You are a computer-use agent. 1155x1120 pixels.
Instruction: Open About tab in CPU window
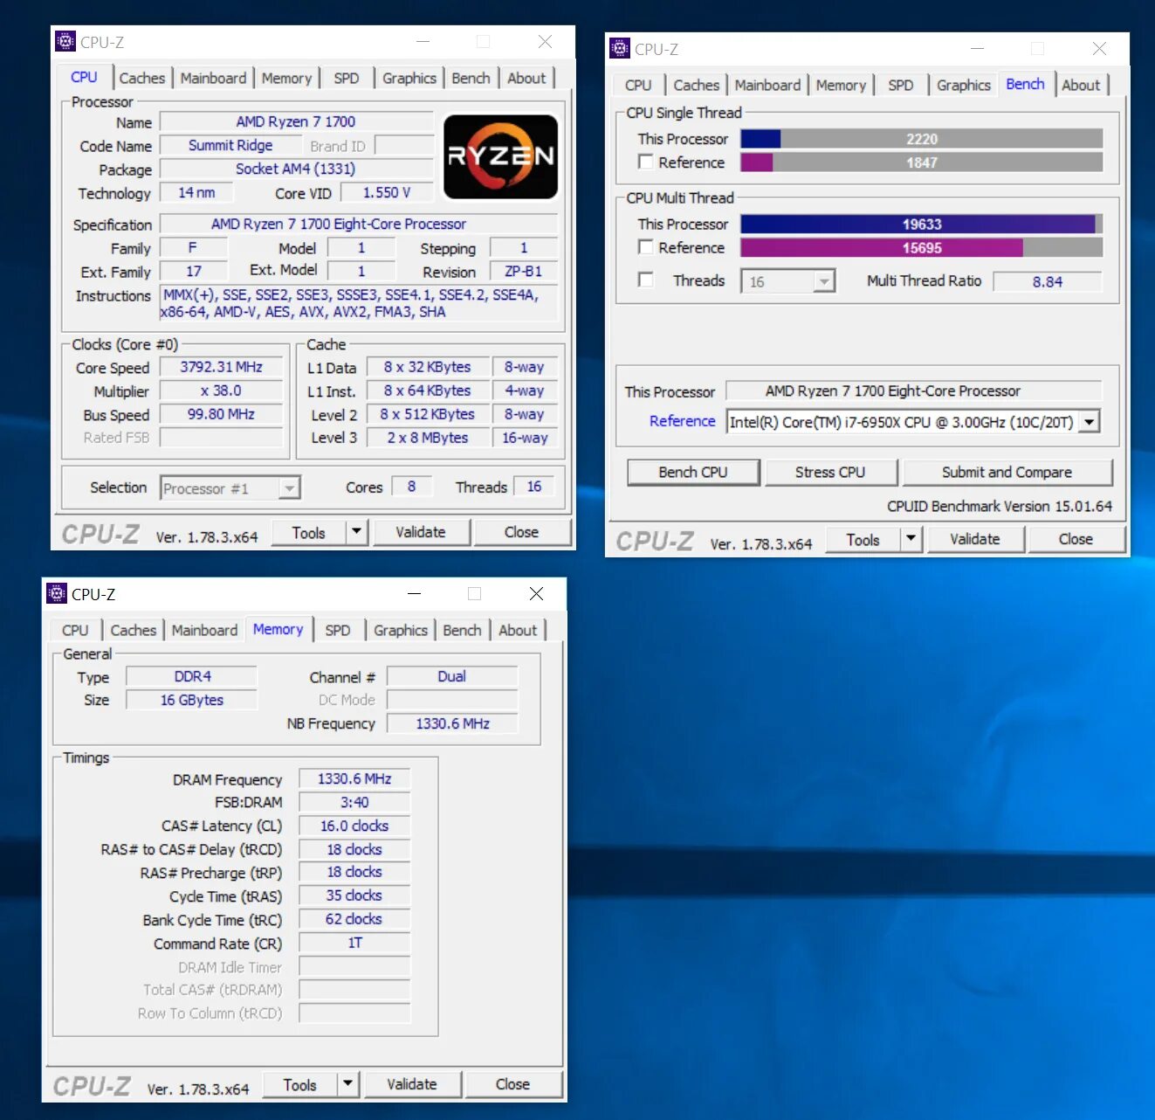pos(526,78)
